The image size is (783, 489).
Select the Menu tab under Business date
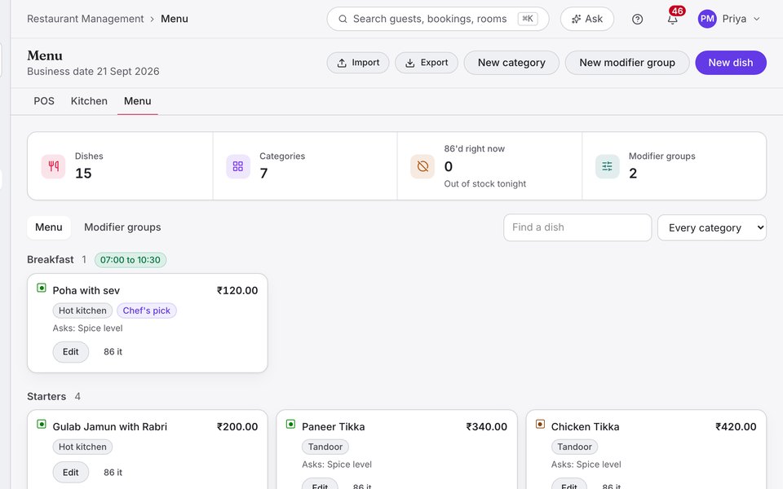pos(137,101)
